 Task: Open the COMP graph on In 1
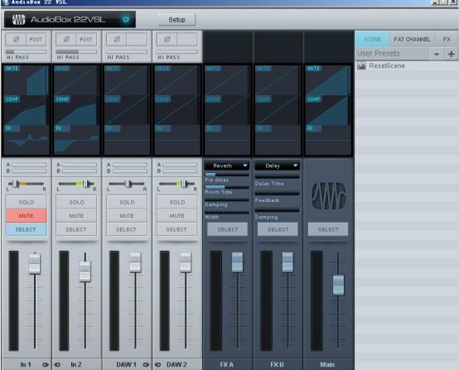point(26,110)
